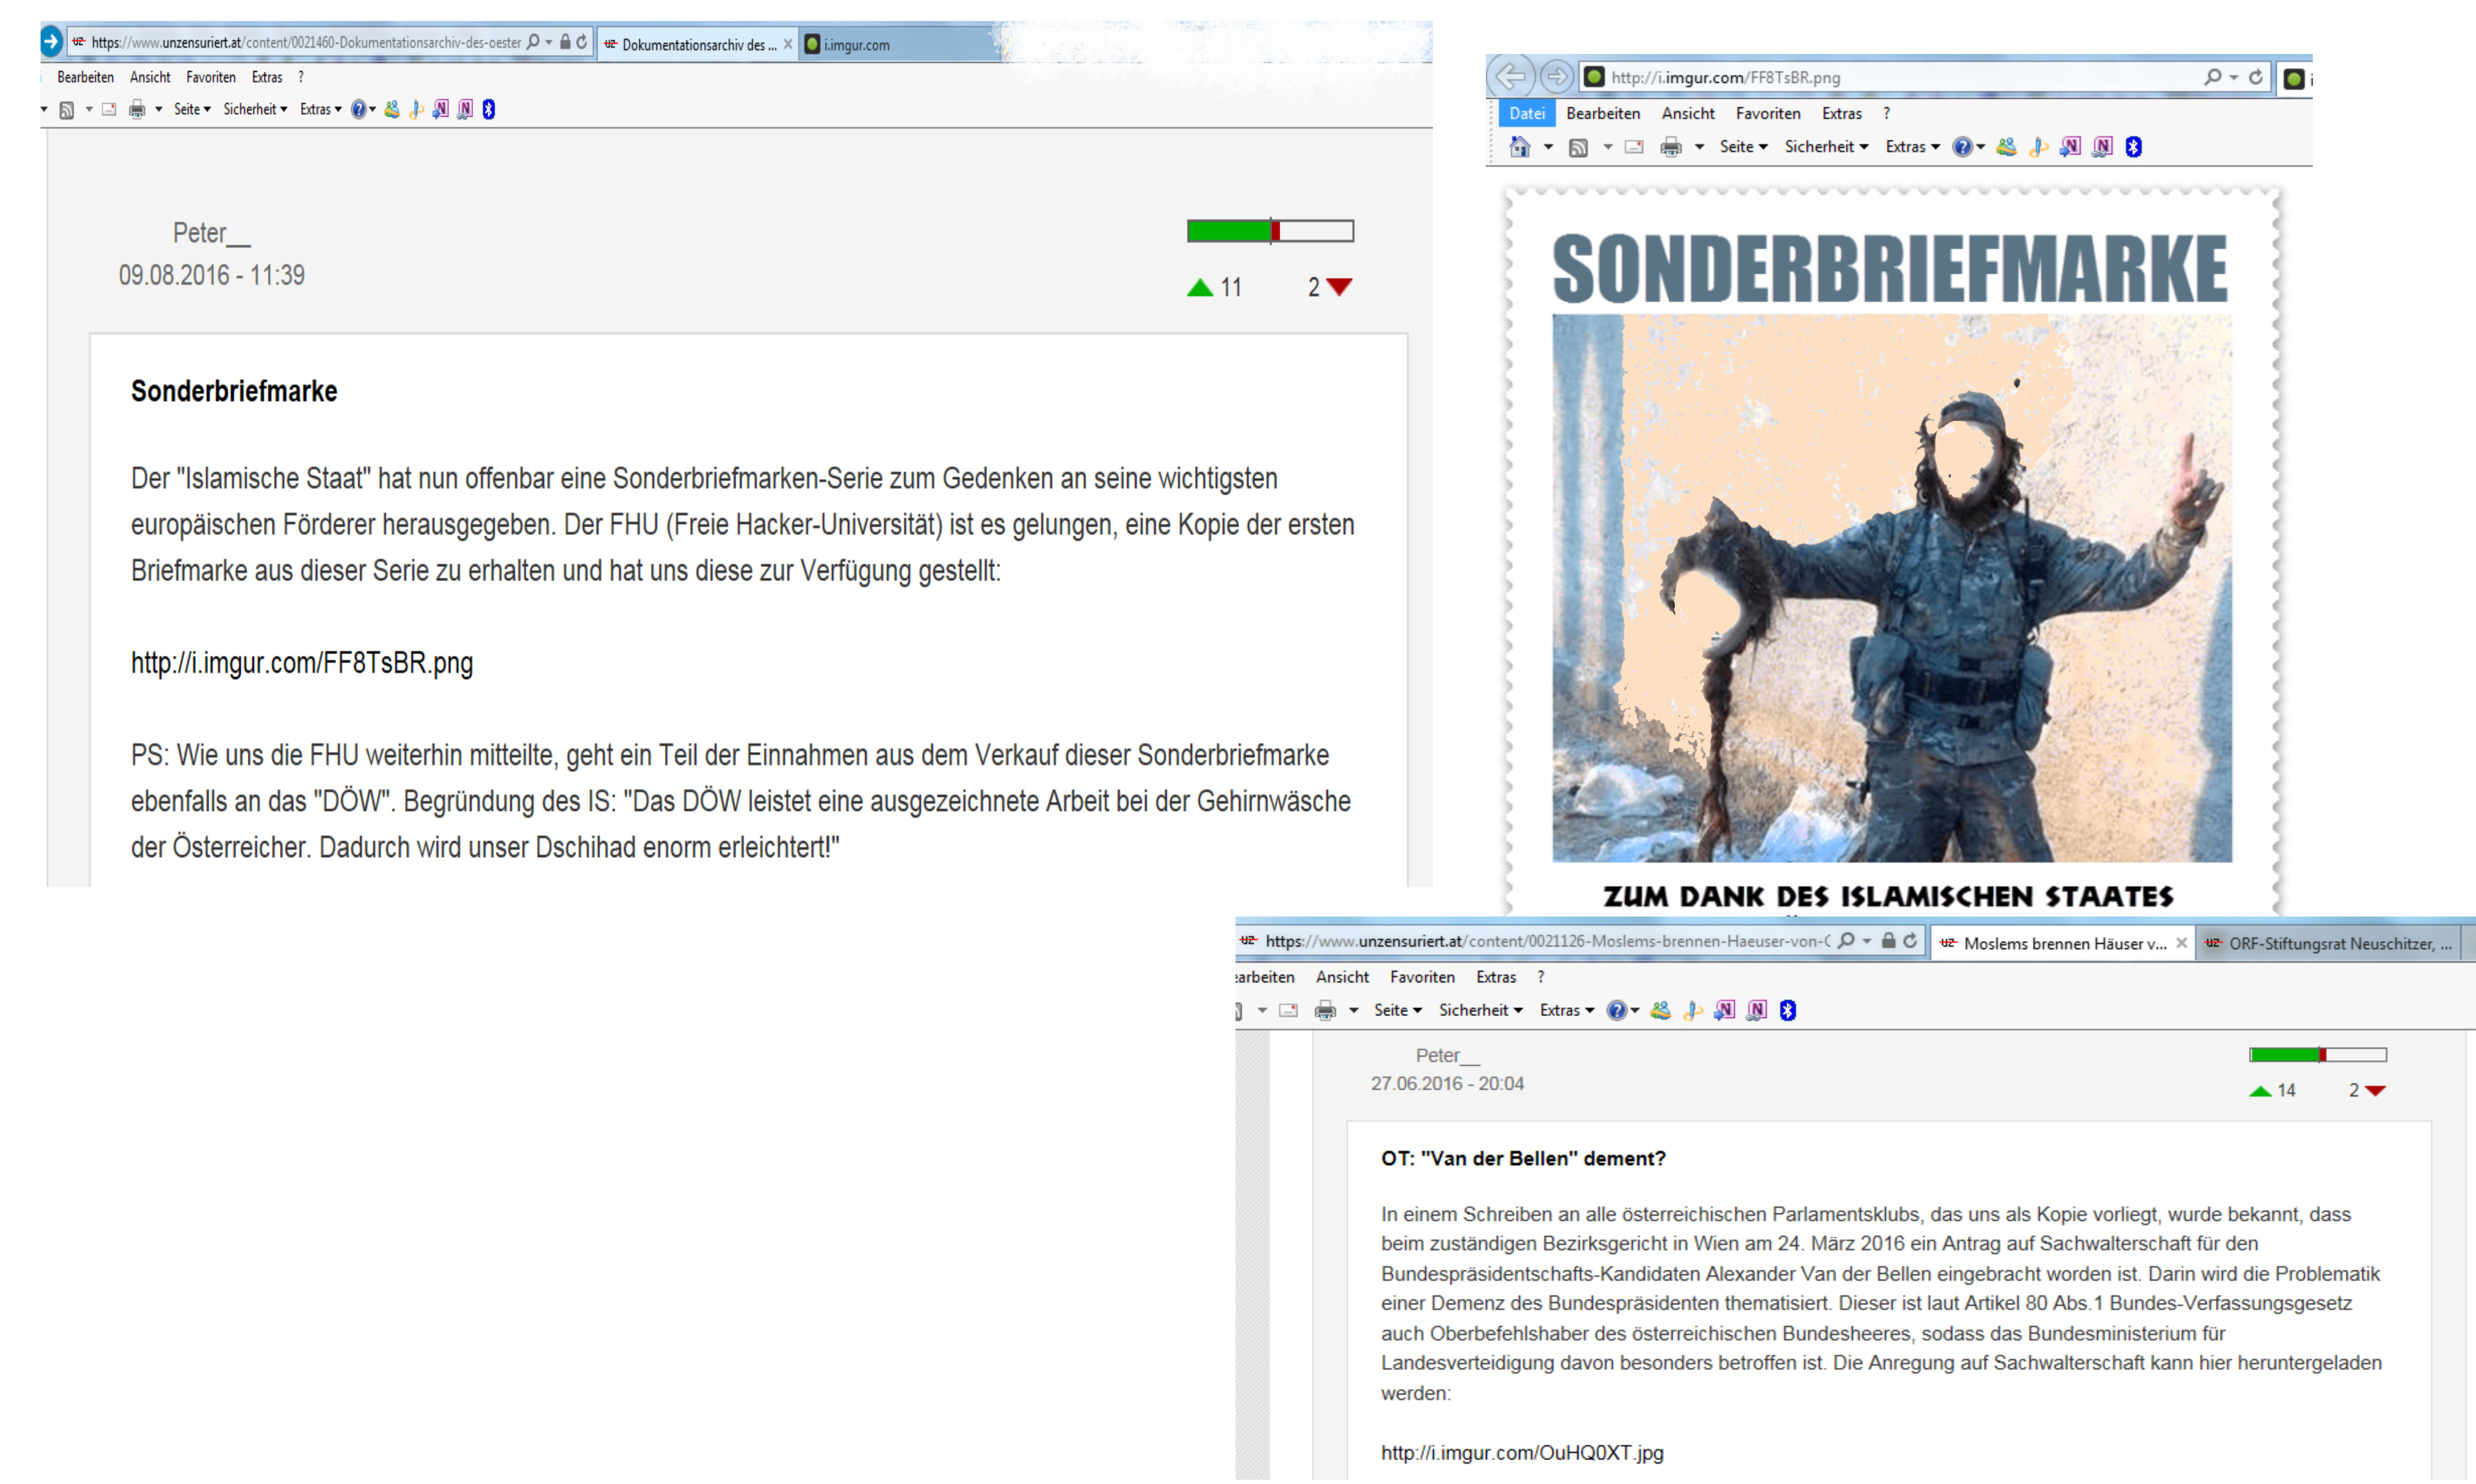
Task: Click the printer icon in the Dokumentationsarchiv window
Action: (137, 109)
